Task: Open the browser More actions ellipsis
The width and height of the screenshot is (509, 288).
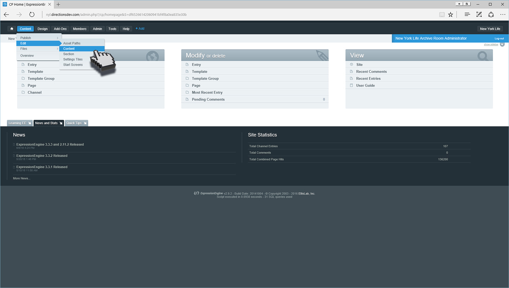Action: click(x=502, y=15)
